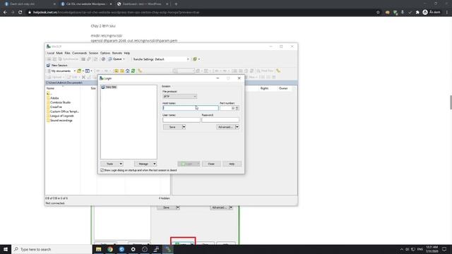Image resolution: width=452 pixels, height=254 pixels.
Task: Select the League of Legends folder
Action: pyautogui.click(x=62, y=116)
